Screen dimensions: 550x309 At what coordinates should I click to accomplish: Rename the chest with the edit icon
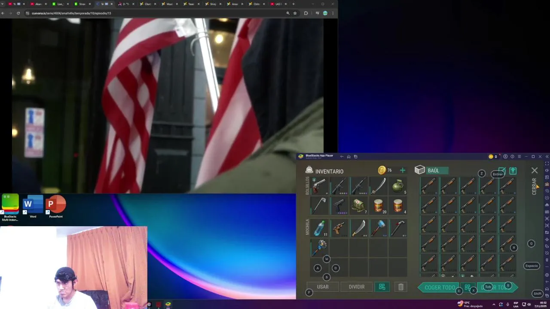pyautogui.click(x=502, y=171)
